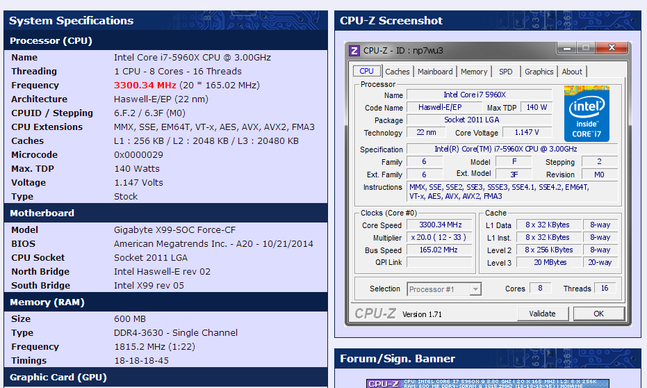Screen dimensions: 647x388
Task: Click the 1.147 Volts voltage value
Action: click(x=138, y=182)
